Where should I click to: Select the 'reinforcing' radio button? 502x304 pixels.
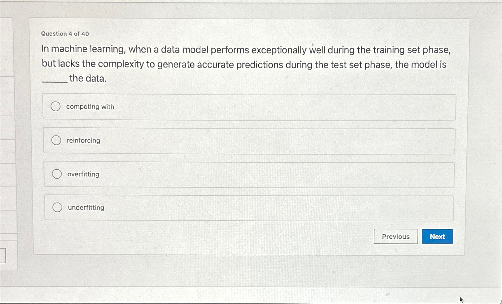56,140
